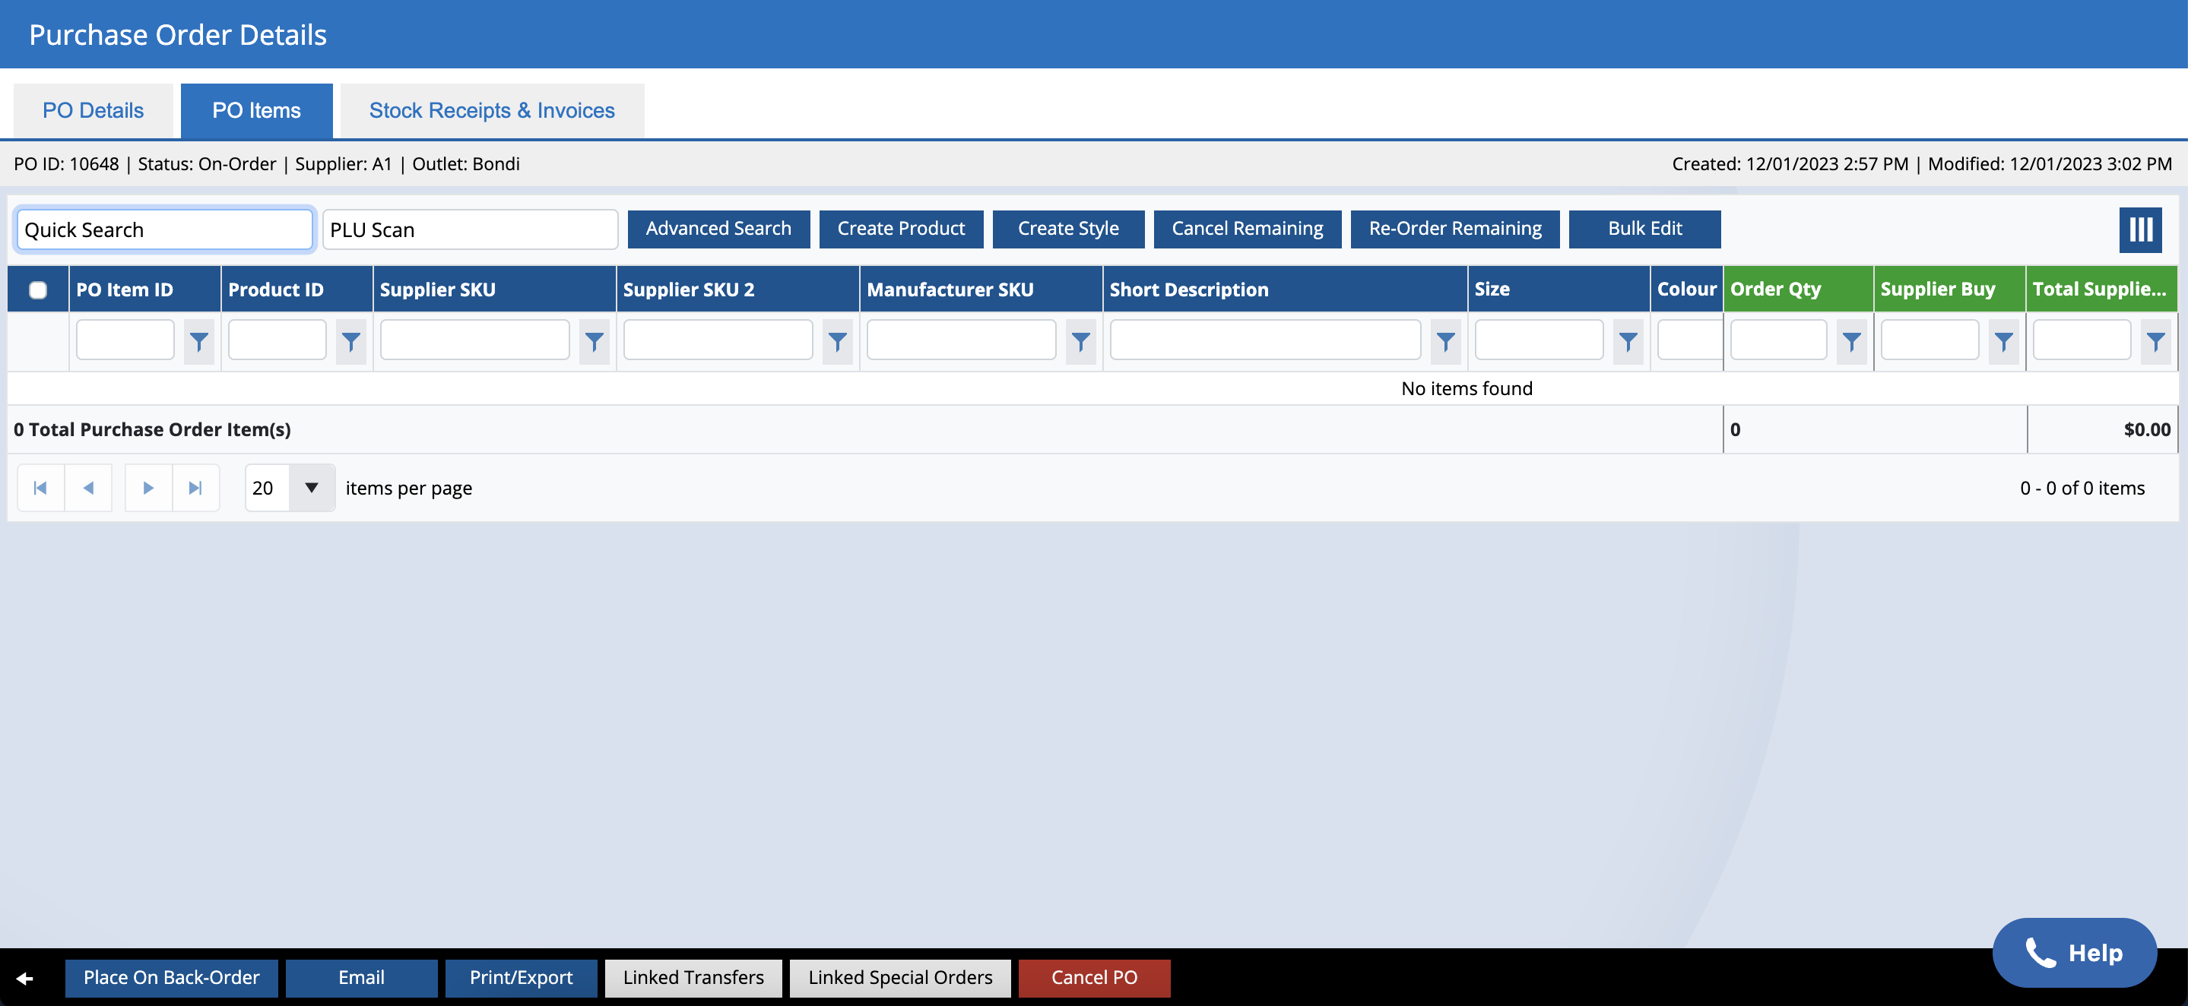Click the Size filter input
Viewport: 2188px width, 1006px height.
click(1539, 340)
